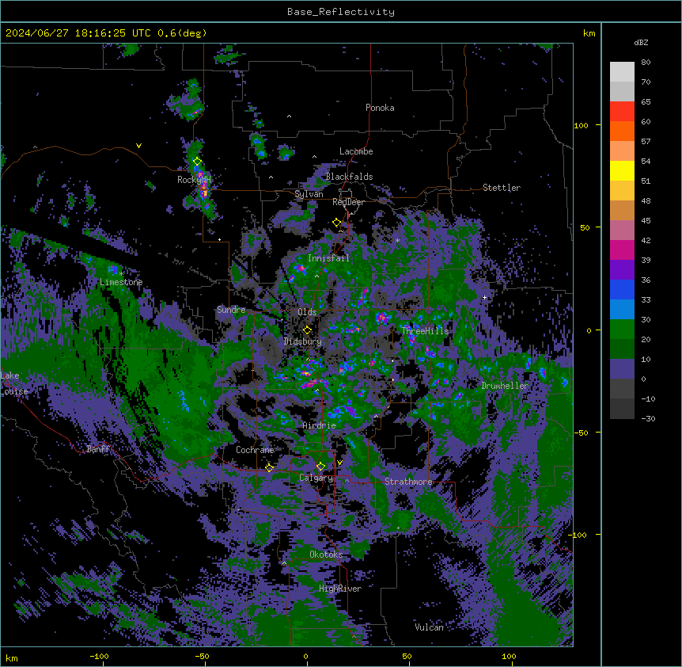This screenshot has height=667, width=682.
Task: Select the yellow 54-51 dBZ legend swatch
Action: point(622,170)
